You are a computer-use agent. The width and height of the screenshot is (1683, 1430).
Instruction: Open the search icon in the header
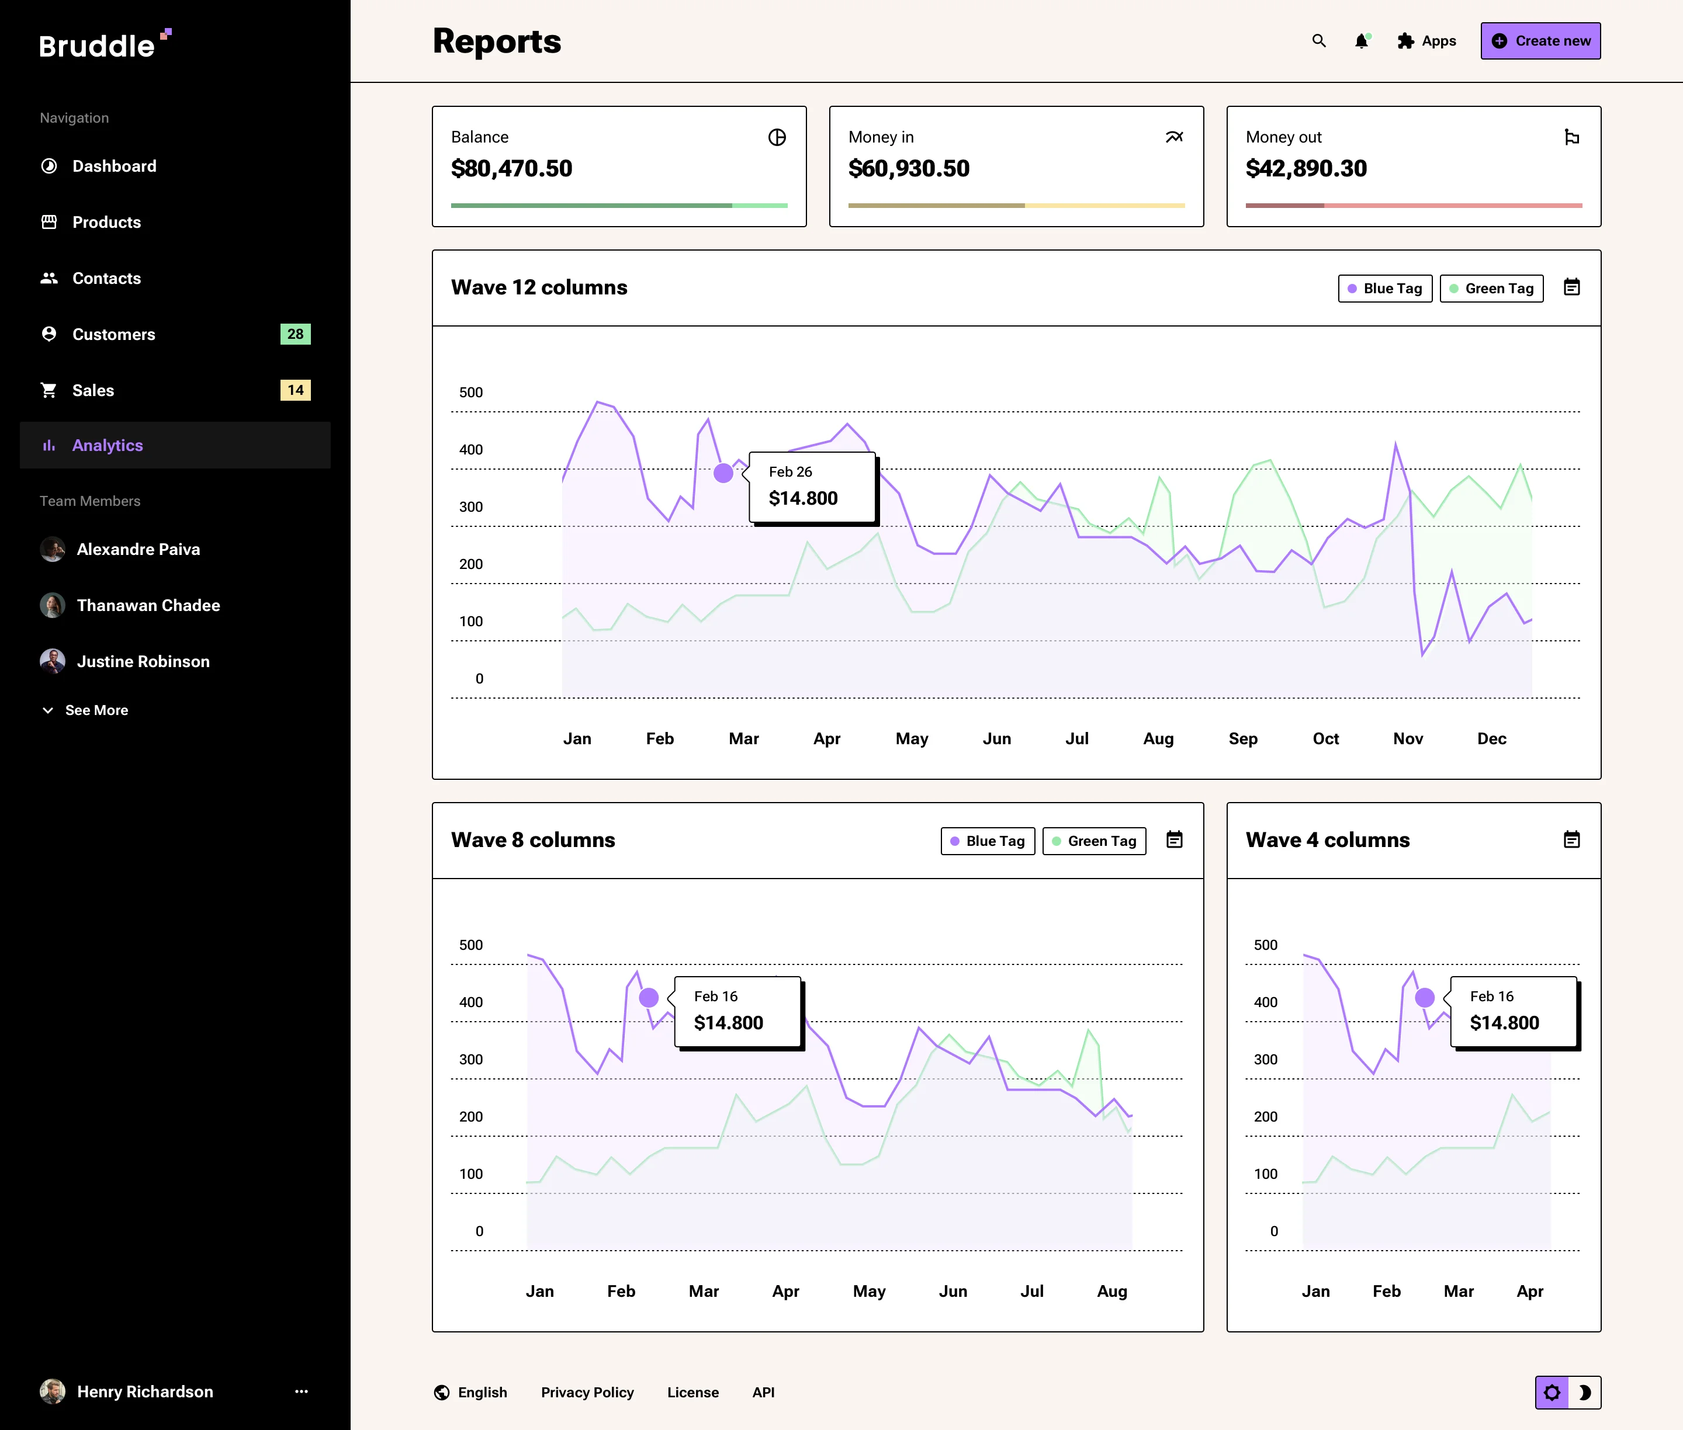(x=1319, y=40)
